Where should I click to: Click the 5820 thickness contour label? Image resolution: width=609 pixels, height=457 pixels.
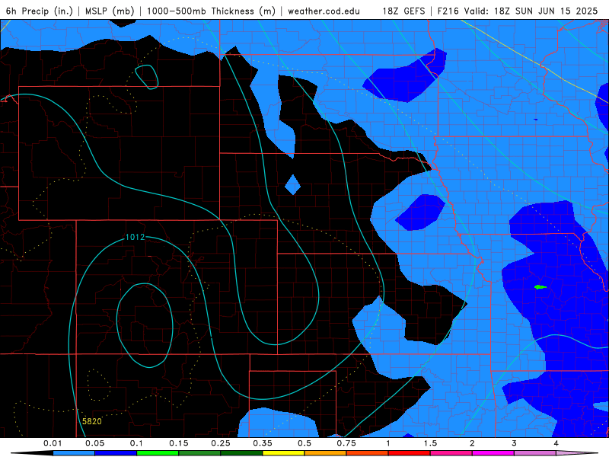[x=91, y=421]
